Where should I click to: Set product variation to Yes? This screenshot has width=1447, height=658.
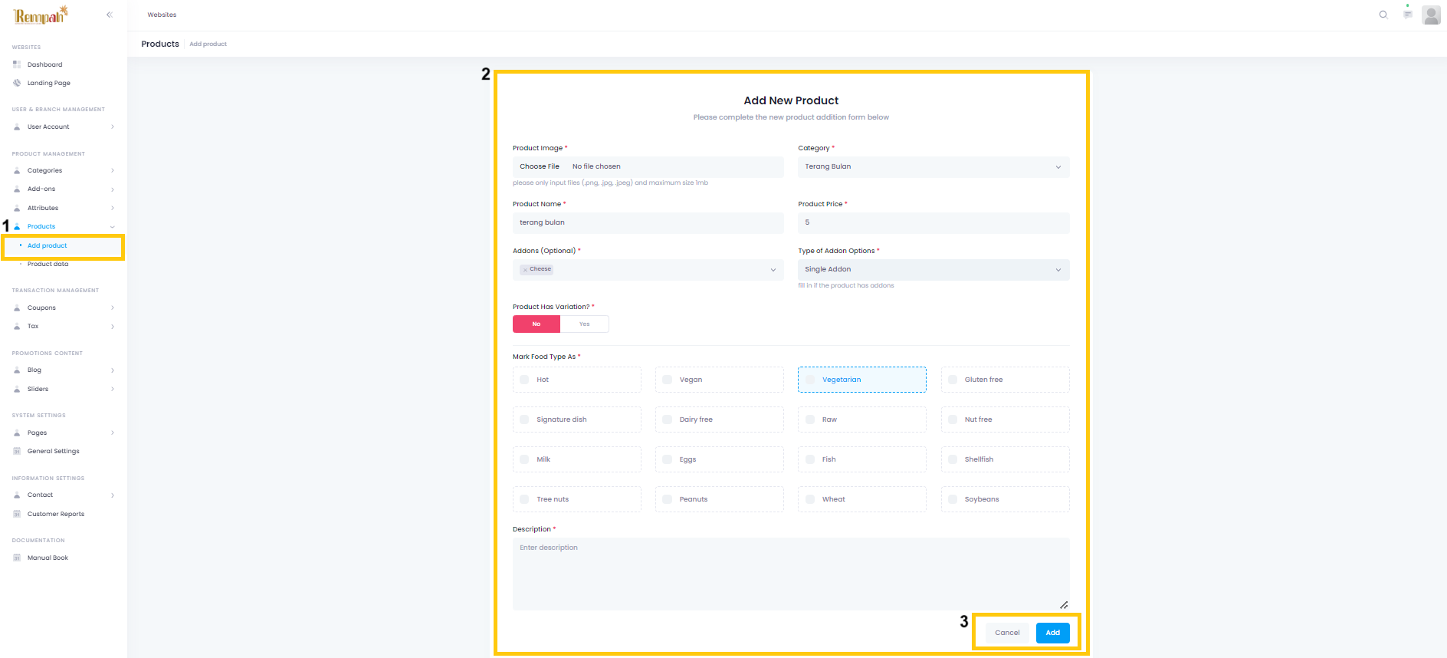click(x=584, y=324)
